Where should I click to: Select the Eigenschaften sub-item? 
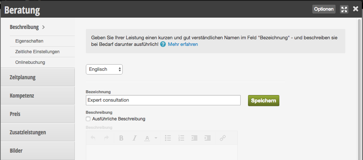click(29, 41)
